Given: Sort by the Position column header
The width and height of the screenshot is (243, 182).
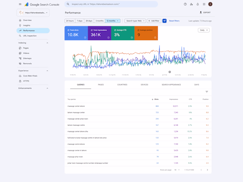Looking at the screenshot, I should 206,99.
